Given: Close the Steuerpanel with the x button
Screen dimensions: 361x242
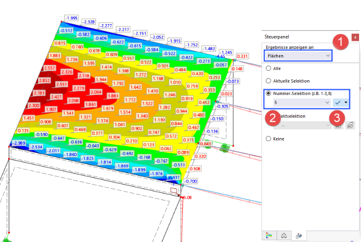Looking at the screenshot, I should [x=355, y=37].
